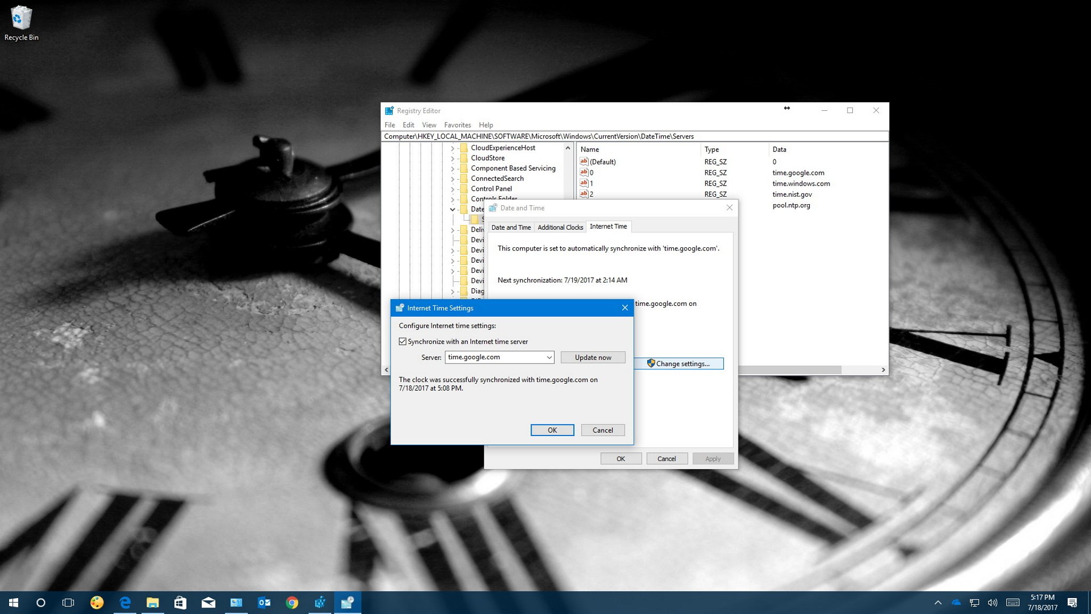The image size is (1091, 614).
Task: Toggle Synchronize with an Internet time server checkbox
Action: [402, 341]
